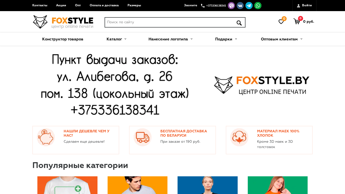The image size is (345, 194).
Task: Open the Опт link
Action: point(78,5)
